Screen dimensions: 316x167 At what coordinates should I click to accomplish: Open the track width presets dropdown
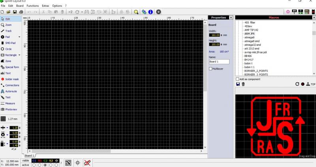tap(7, 128)
